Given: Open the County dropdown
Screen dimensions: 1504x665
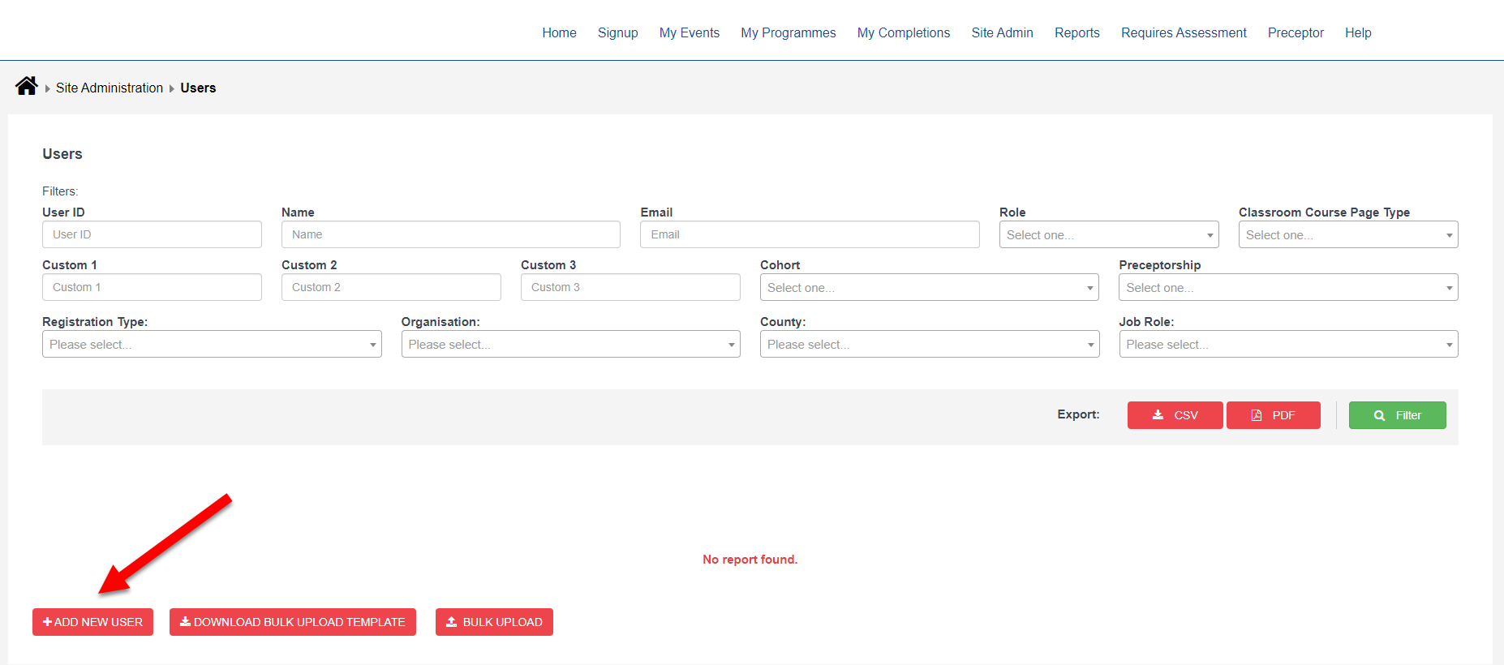Looking at the screenshot, I should pyautogui.click(x=930, y=344).
